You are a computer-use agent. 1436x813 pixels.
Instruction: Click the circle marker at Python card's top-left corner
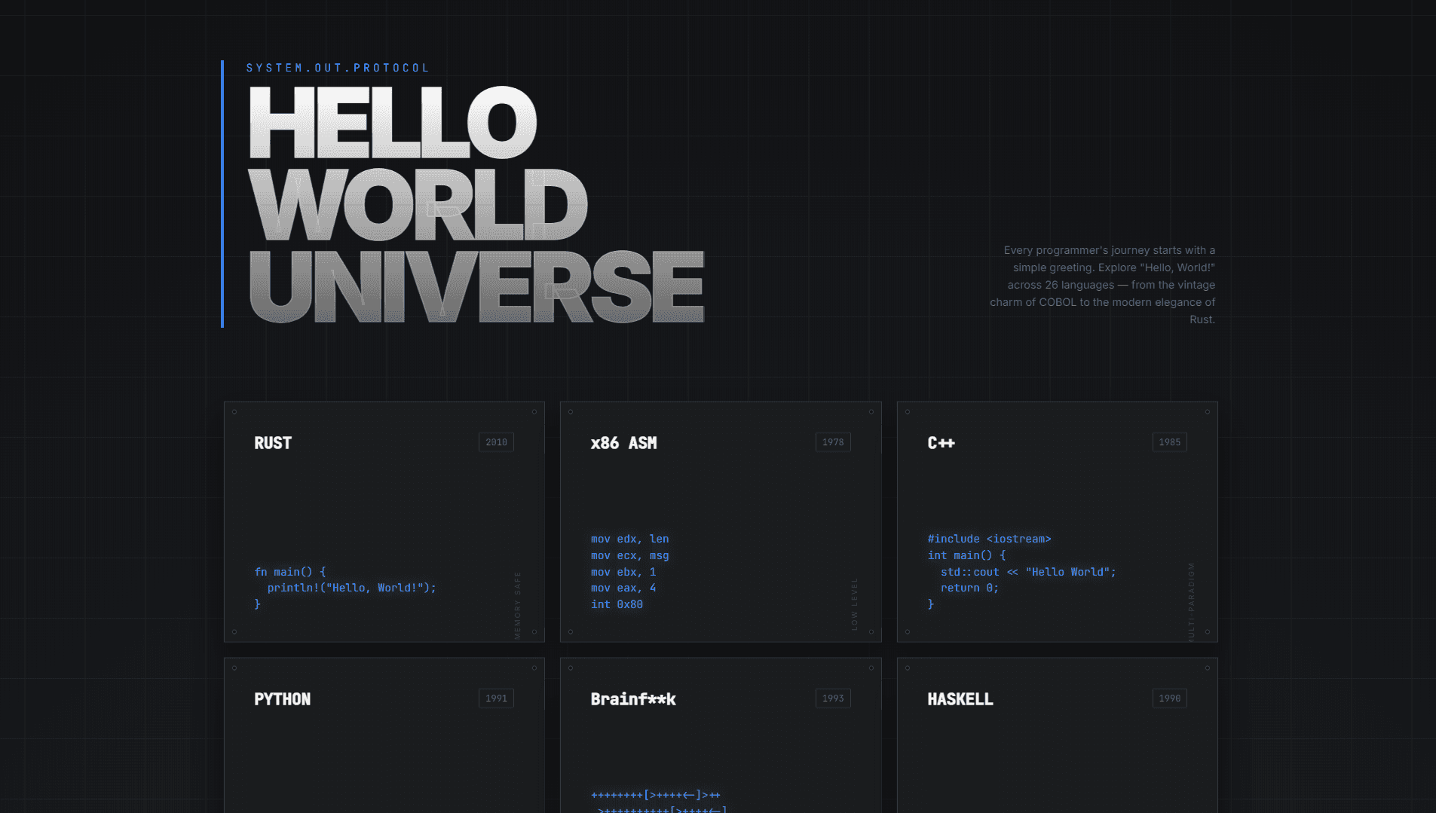pos(234,668)
